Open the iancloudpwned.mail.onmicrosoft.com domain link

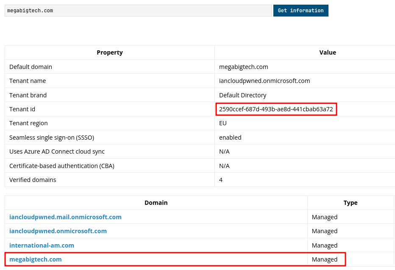(65, 217)
